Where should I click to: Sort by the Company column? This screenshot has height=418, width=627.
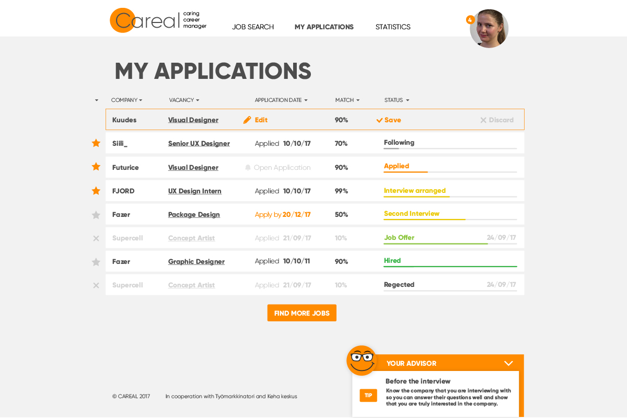pyautogui.click(x=126, y=100)
